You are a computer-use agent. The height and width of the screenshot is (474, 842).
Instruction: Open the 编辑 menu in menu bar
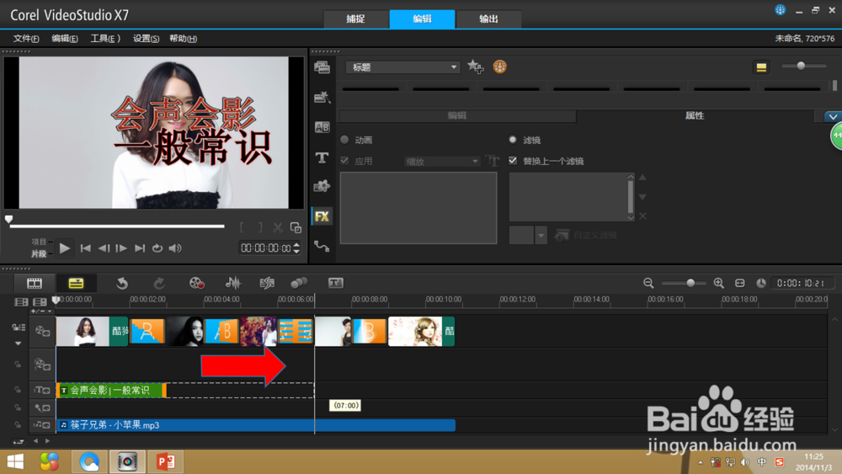pyautogui.click(x=65, y=38)
